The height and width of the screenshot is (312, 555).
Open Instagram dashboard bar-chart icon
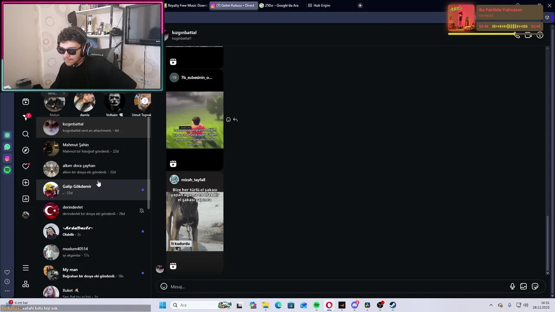coord(26,199)
